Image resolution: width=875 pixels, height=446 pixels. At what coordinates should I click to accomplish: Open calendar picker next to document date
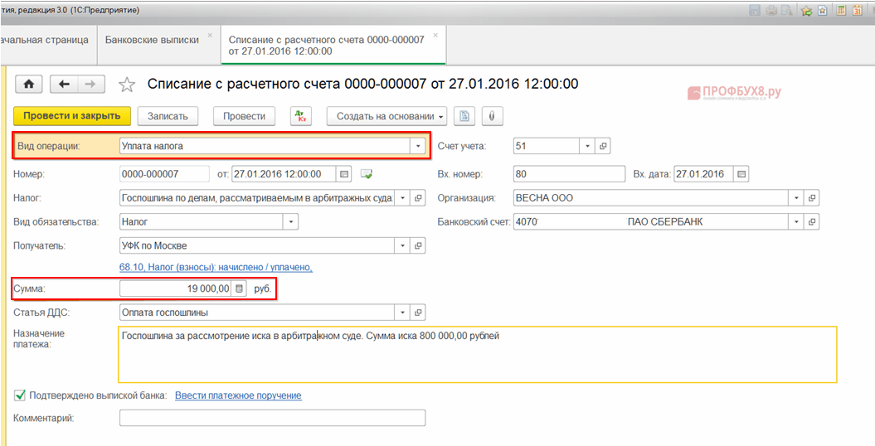pos(344,174)
